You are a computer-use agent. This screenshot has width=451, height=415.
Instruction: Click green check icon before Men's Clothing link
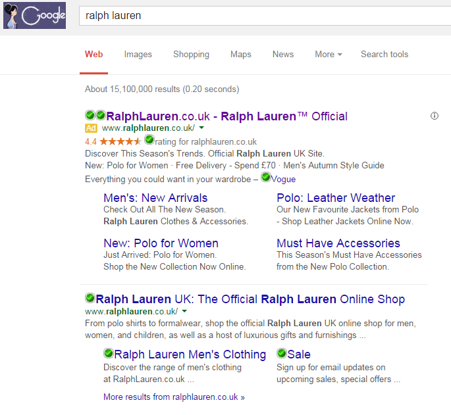tap(109, 353)
